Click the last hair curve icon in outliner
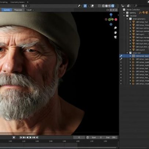The width and height of the screenshot is (149, 149). 134,84
